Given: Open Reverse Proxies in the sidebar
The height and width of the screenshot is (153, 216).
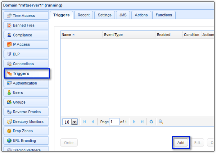Looking at the screenshot, I should 26,112.
